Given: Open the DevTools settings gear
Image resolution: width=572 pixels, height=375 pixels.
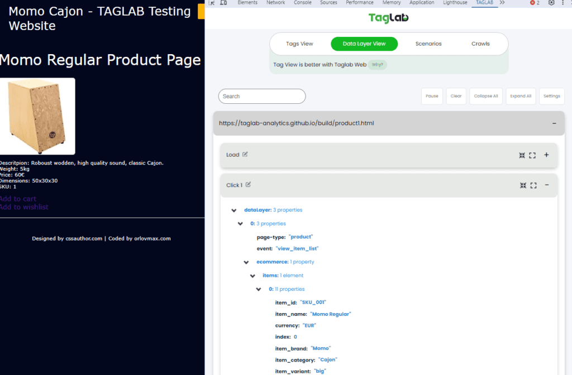Looking at the screenshot, I should [551, 3].
